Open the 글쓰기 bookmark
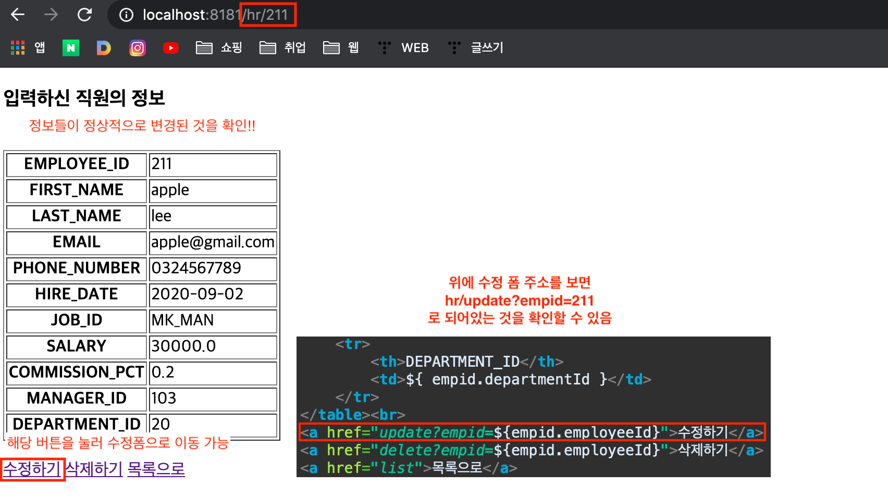Image resolution: width=888 pixels, height=498 pixels. pos(475,48)
